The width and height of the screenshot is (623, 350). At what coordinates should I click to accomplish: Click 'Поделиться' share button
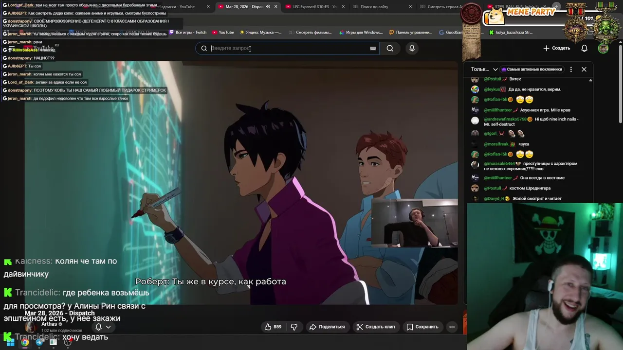(327, 327)
